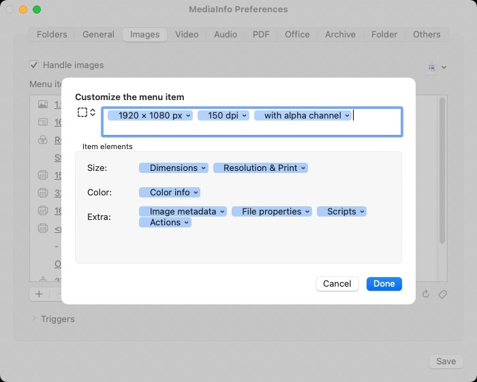This screenshot has height=382, width=477.
Task: Switch to the Others tab
Action: click(427, 35)
